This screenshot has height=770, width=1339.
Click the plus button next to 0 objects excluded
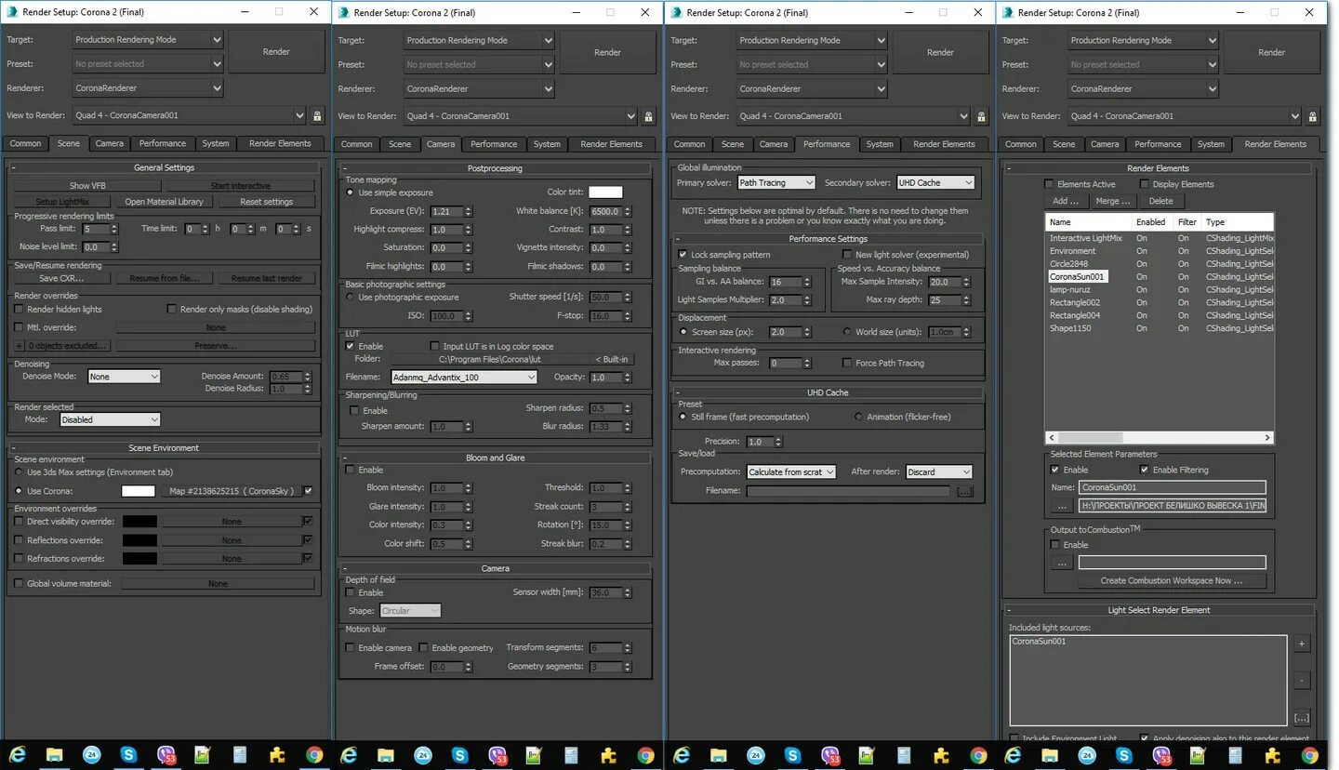pyautogui.click(x=20, y=346)
